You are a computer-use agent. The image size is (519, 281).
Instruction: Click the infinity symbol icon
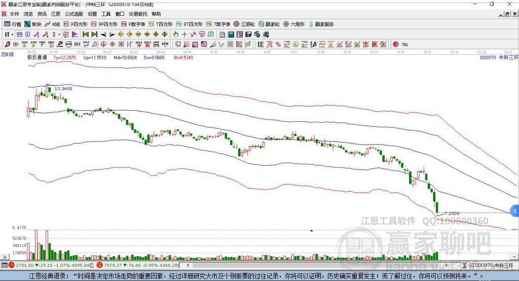[405, 44]
